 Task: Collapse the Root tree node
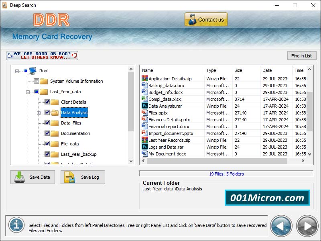(x=17, y=71)
